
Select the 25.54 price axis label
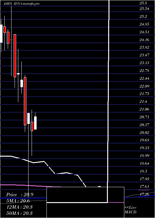click(144, 9)
